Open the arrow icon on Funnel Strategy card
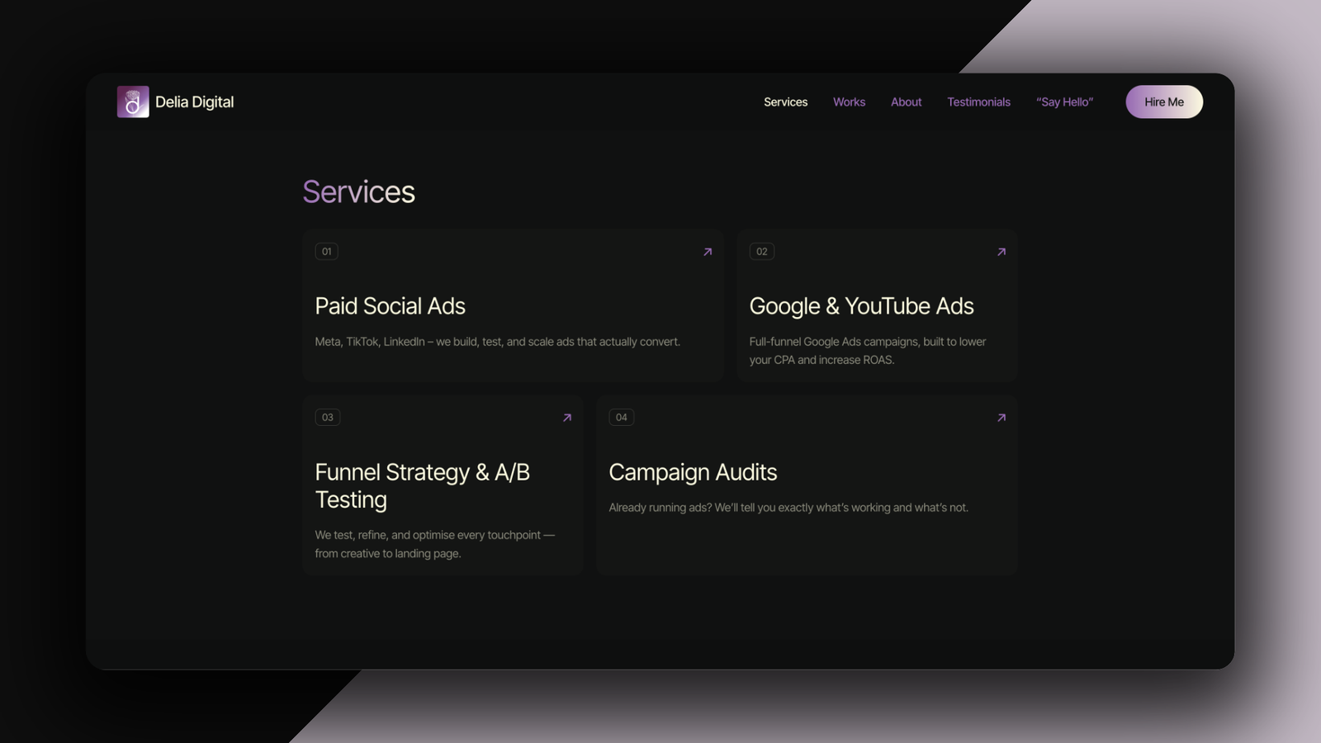The width and height of the screenshot is (1321, 743). (567, 418)
